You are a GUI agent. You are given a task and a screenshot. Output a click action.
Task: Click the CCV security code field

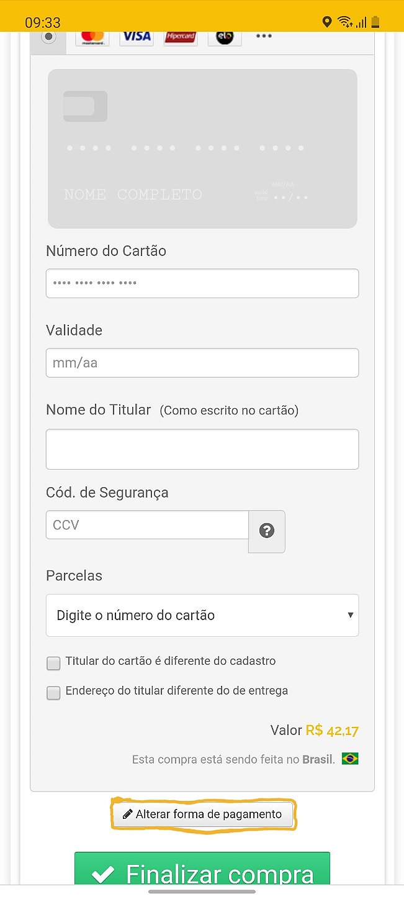(147, 525)
